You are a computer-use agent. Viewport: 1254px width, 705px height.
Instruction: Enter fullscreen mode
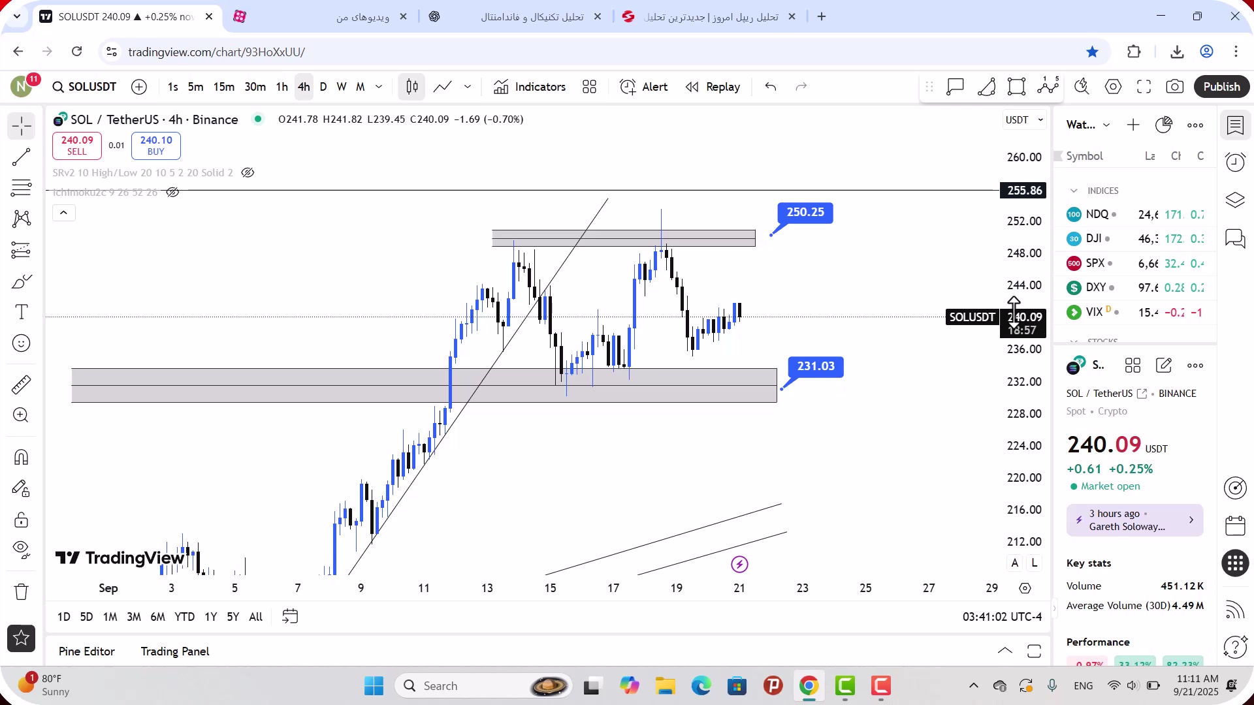click(x=1144, y=87)
